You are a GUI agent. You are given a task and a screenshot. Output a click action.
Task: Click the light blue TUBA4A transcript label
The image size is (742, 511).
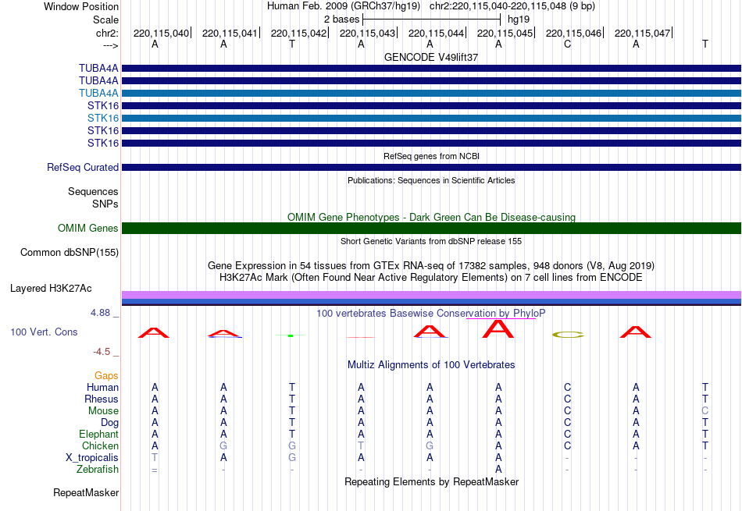point(98,93)
